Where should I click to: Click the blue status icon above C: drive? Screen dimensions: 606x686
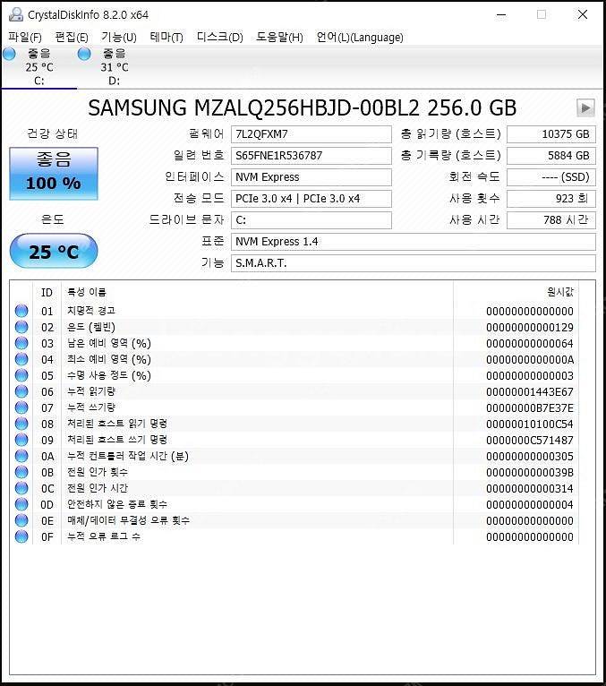[x=9, y=54]
